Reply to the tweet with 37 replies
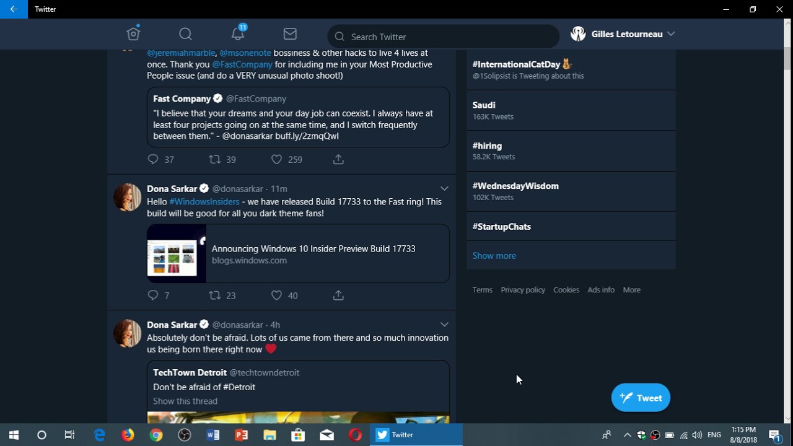Screen dimensions: 793x446 coord(153,159)
